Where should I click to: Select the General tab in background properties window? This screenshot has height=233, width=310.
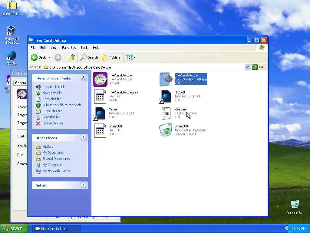pyautogui.click(x=21, y=83)
